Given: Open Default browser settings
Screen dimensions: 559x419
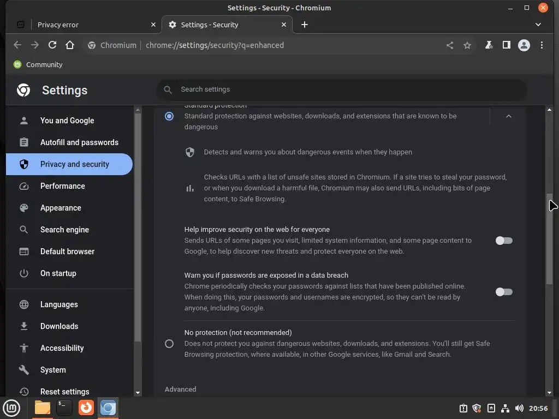Looking at the screenshot, I should (69, 252).
